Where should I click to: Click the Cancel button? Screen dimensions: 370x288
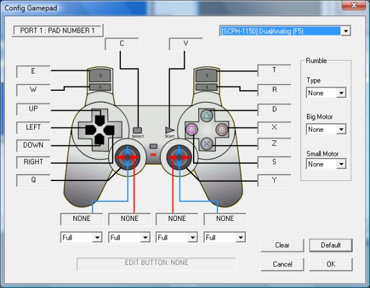coord(282,264)
